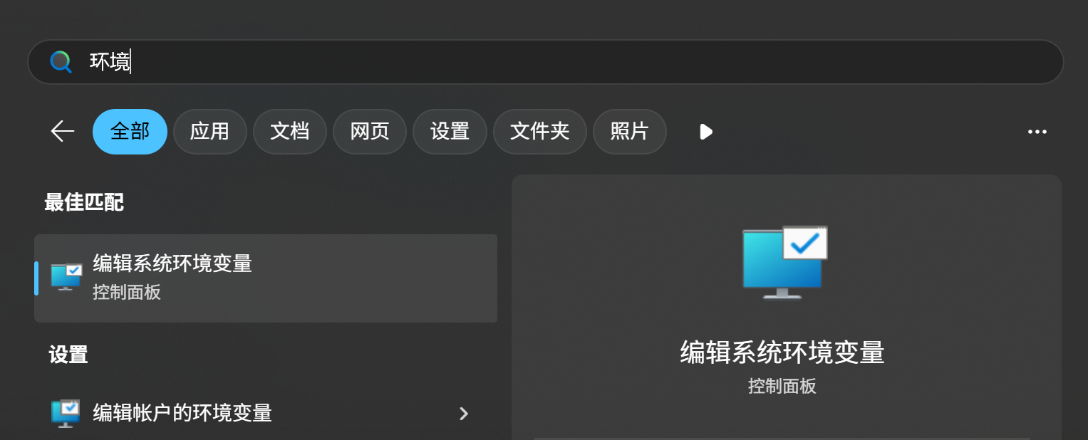The width and height of the screenshot is (1088, 440).
Task: Select the 全部 filter tab
Action: [130, 132]
